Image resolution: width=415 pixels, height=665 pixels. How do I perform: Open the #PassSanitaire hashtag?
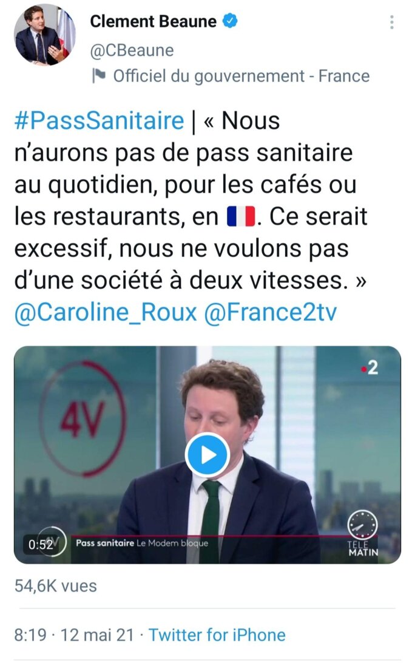[99, 120]
